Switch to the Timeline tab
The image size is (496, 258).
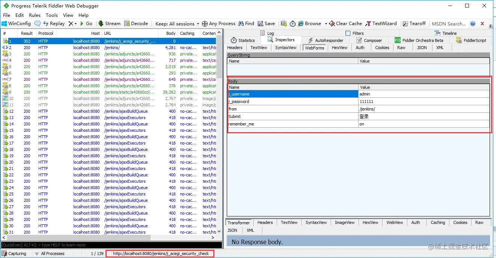[x=446, y=33]
